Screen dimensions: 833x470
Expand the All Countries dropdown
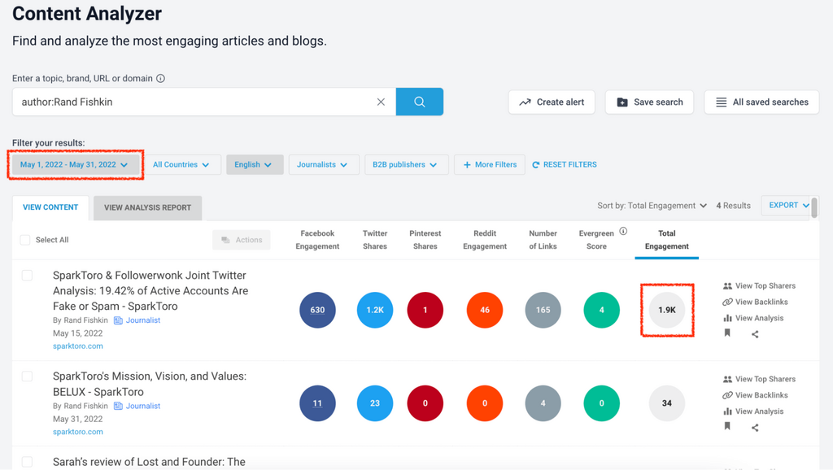click(181, 164)
